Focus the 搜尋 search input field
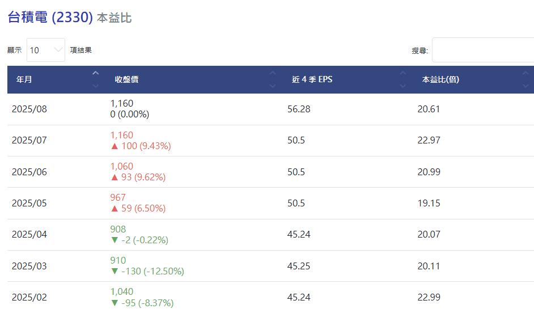The width and height of the screenshot is (534, 313). click(482, 50)
